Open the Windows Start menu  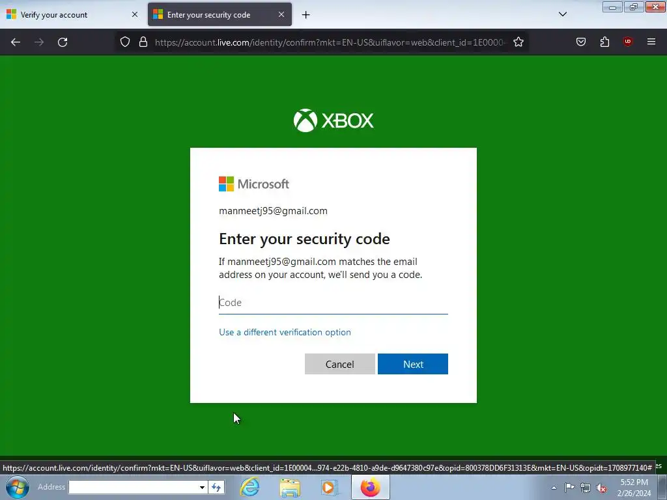click(17, 487)
